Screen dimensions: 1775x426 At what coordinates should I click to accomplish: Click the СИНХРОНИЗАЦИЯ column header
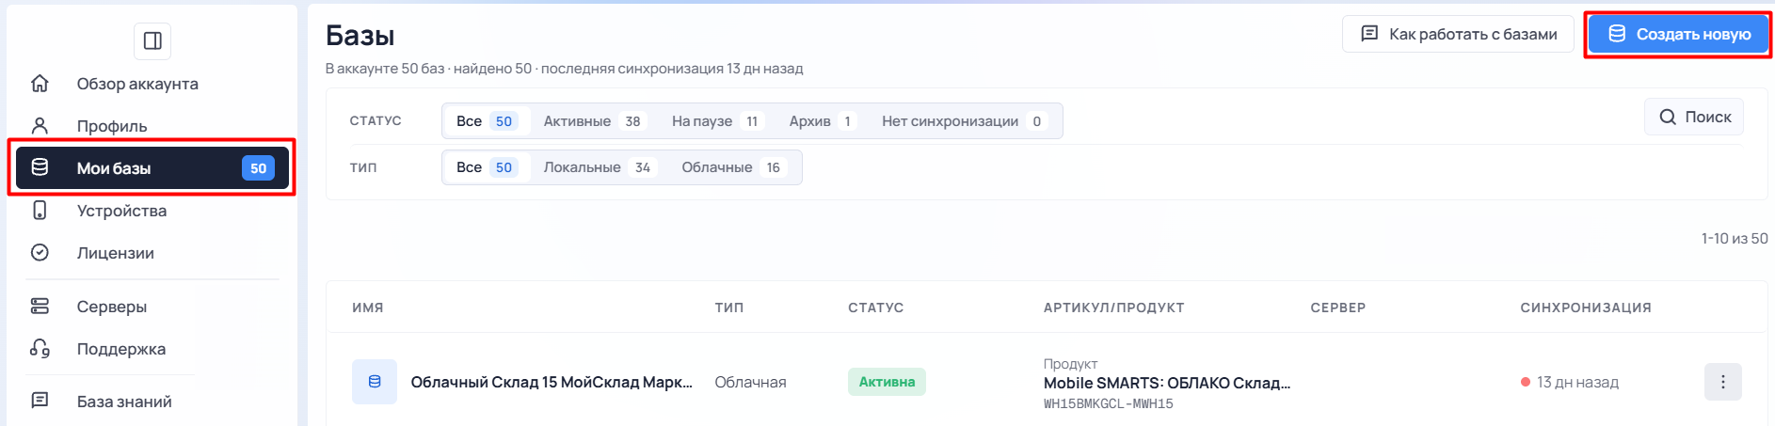point(1586,308)
